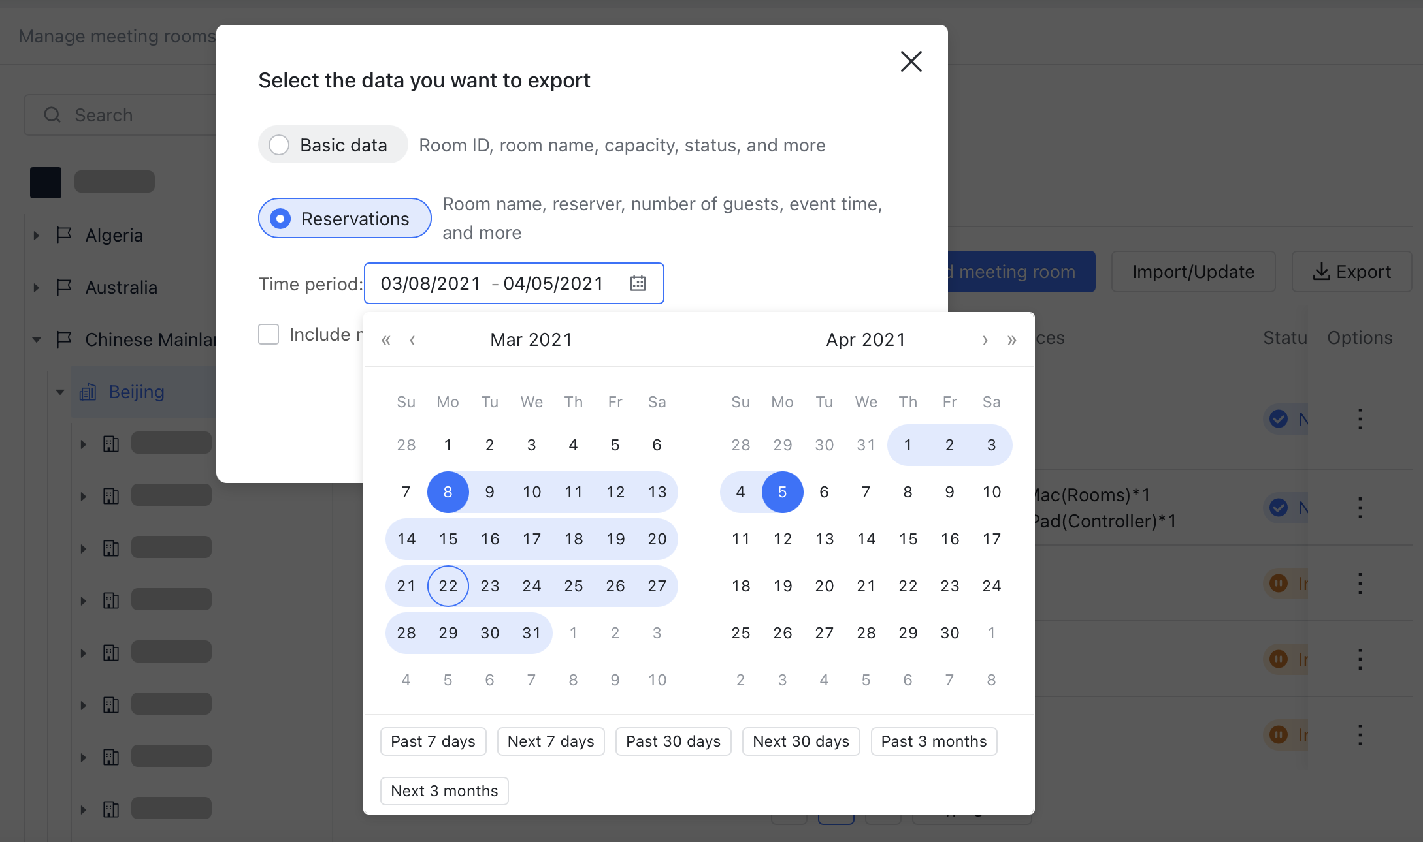Expand the Australia tree node
The image size is (1423, 842).
(x=37, y=287)
